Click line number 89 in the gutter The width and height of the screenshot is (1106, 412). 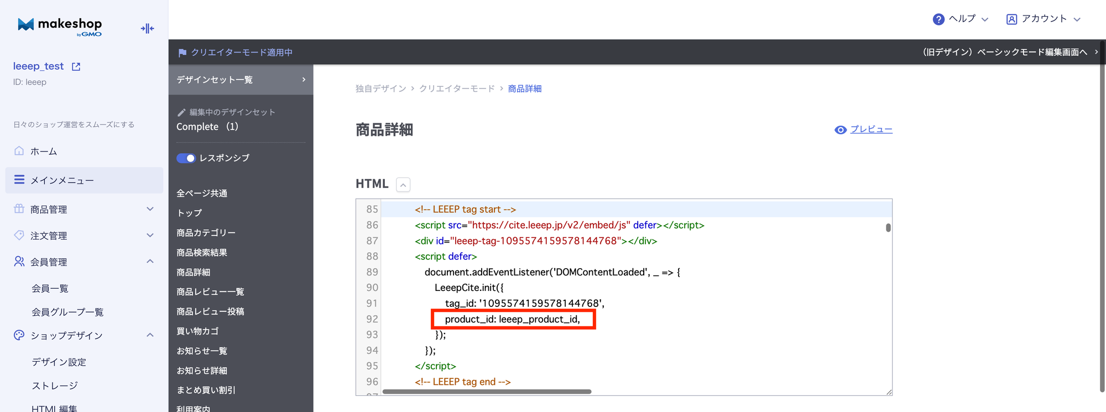click(372, 272)
